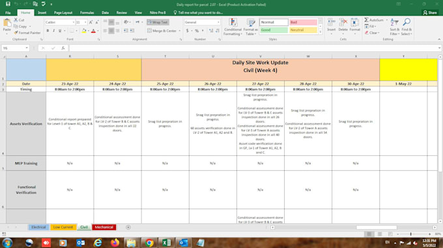Switch to Page Layout view in status bar

click(x=380, y=234)
